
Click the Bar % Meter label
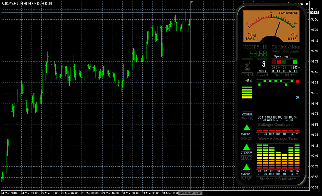pyautogui.click(x=284, y=75)
